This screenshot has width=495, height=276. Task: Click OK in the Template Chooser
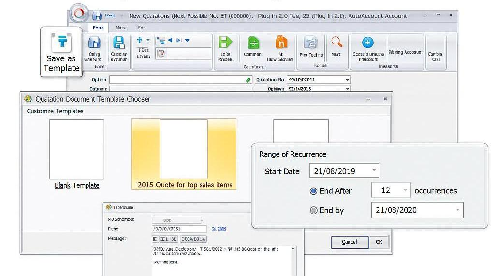point(379,242)
